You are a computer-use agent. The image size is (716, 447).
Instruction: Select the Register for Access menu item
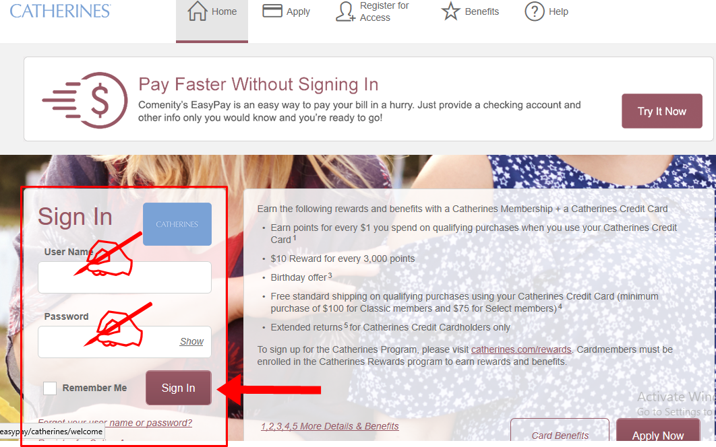373,11
